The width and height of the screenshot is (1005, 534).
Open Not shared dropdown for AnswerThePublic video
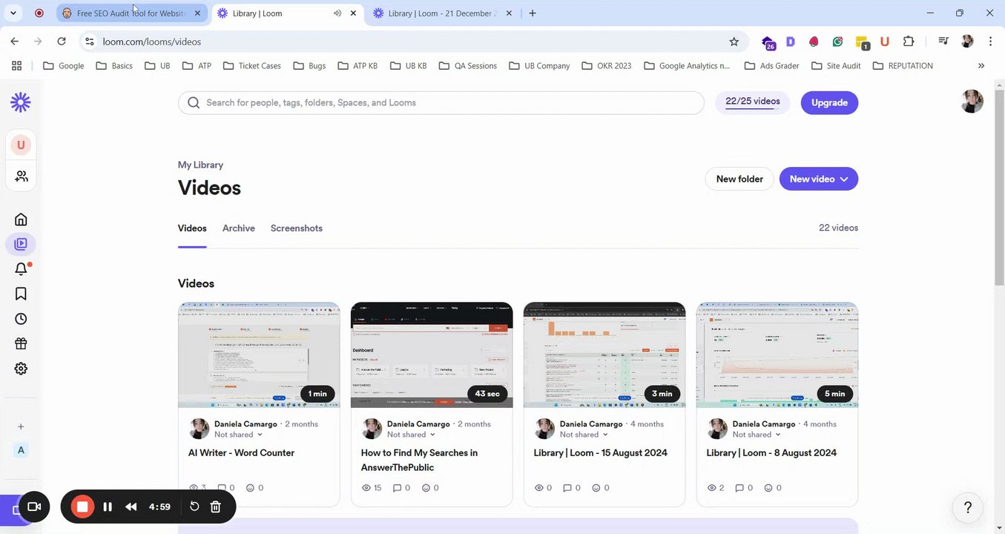click(411, 435)
